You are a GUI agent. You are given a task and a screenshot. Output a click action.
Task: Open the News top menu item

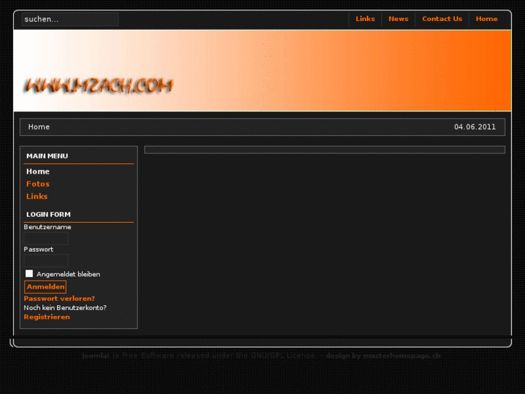(398, 19)
